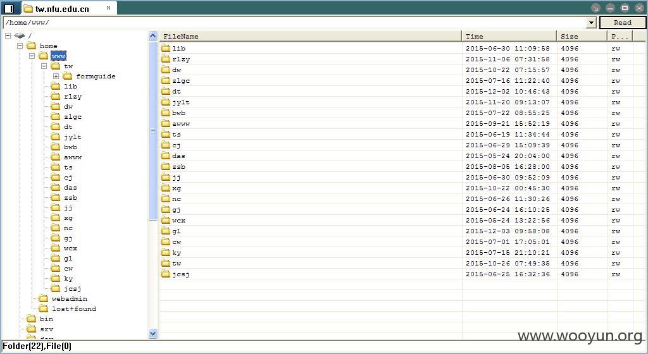Click the cj folder icon in file list
This screenshot has height=354, width=648.
point(166,145)
